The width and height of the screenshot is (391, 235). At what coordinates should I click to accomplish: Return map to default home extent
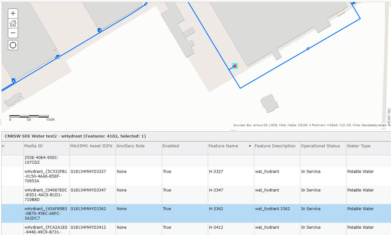[x=13, y=23]
